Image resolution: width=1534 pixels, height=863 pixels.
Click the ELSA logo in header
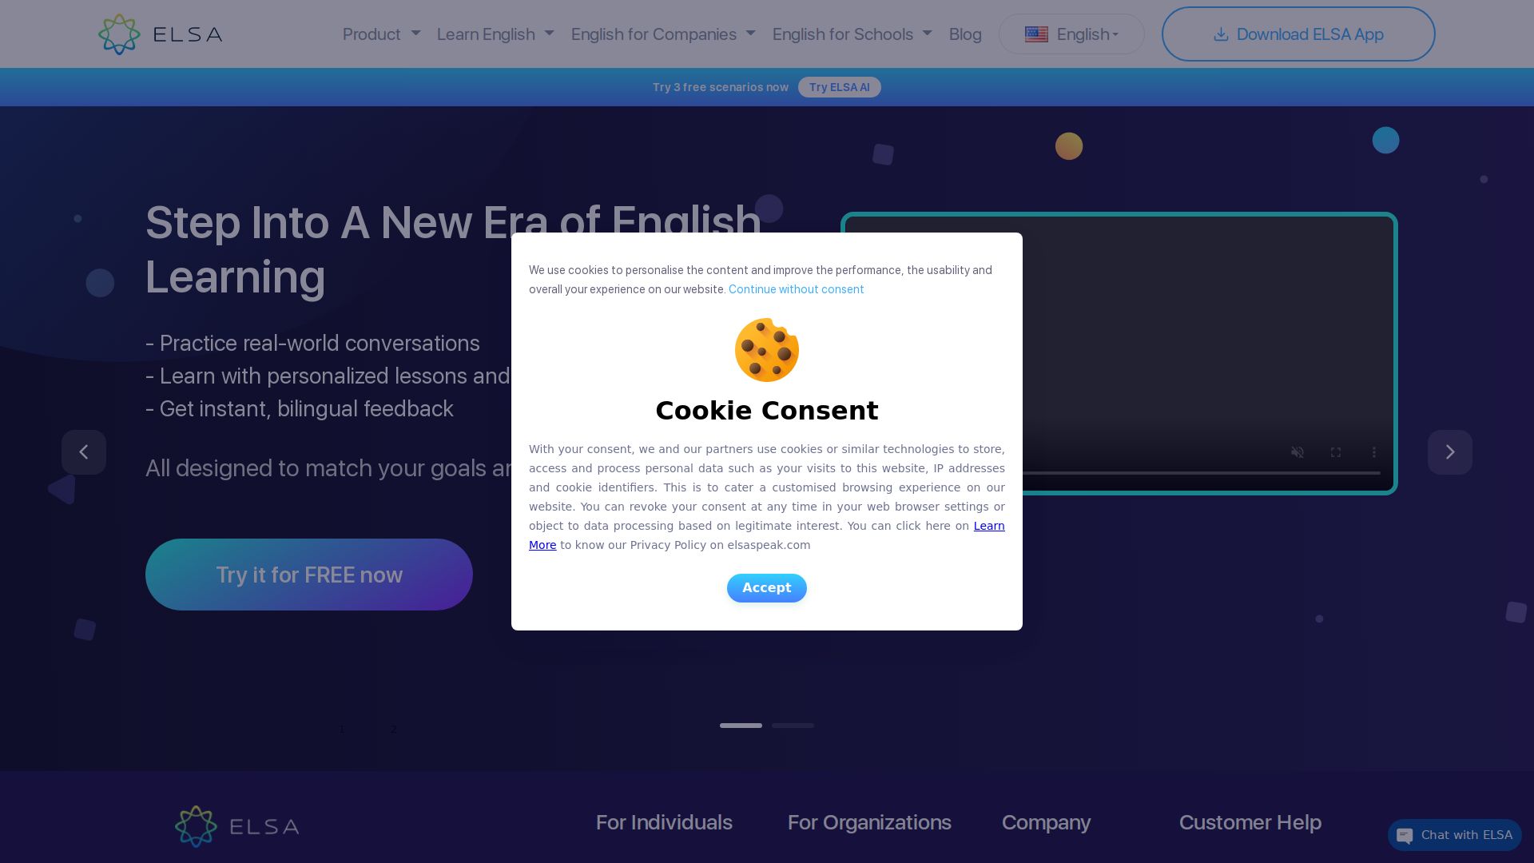coord(160,34)
